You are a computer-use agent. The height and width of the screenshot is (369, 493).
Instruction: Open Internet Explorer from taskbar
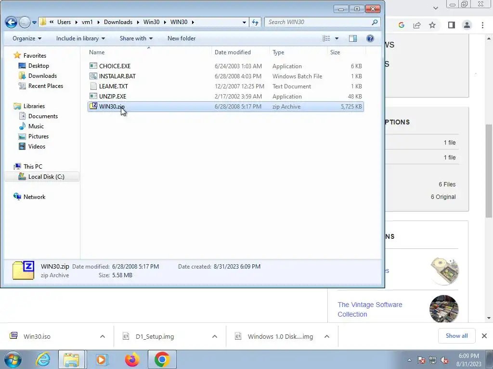[x=43, y=359]
